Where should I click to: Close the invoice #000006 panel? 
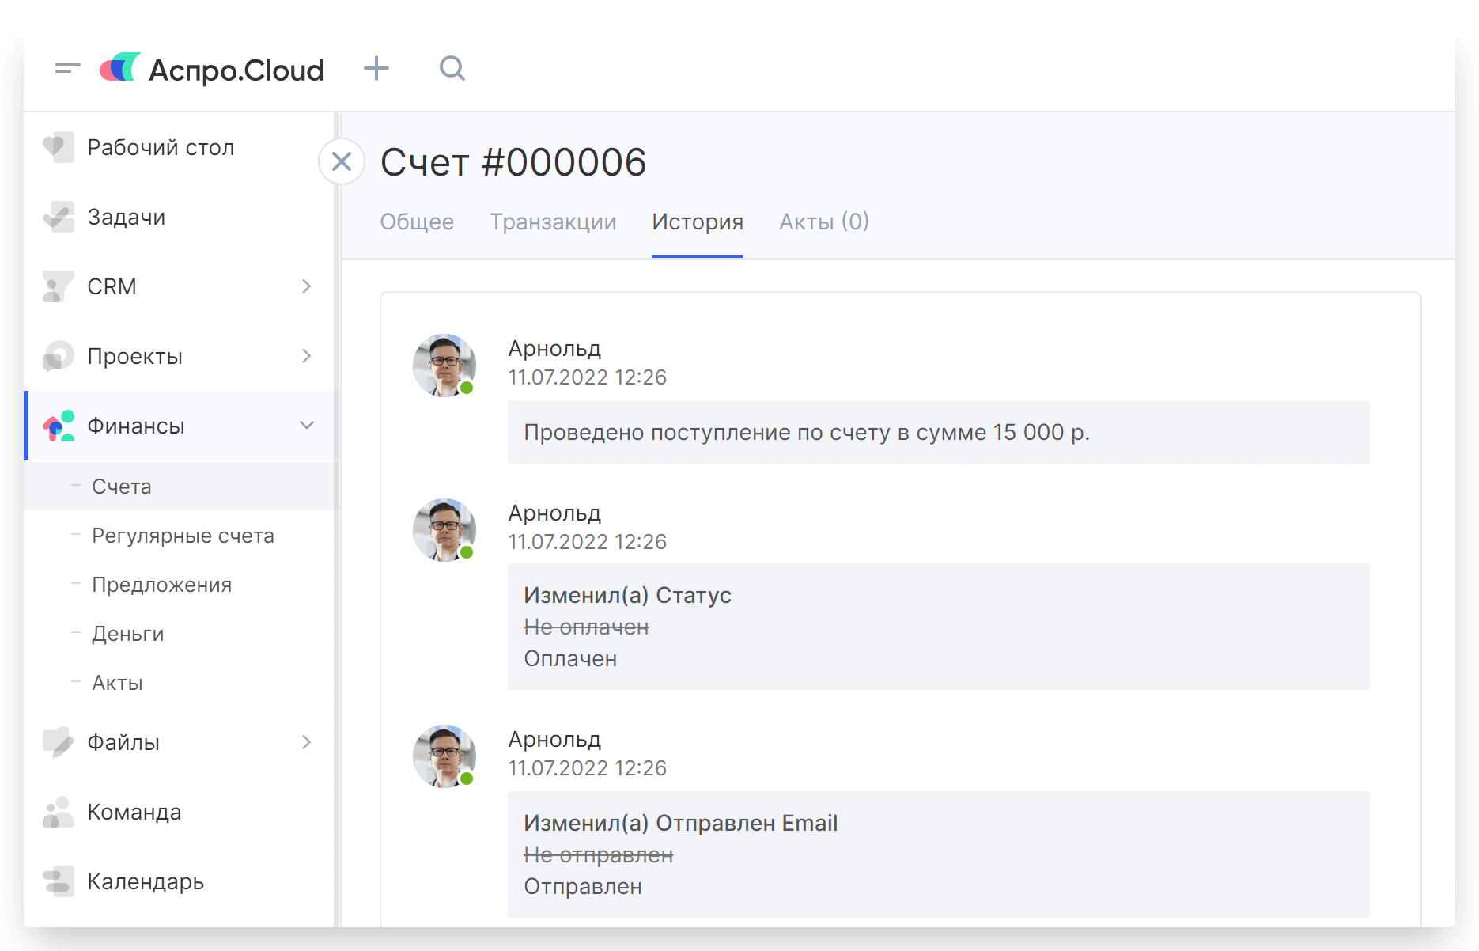[342, 161]
